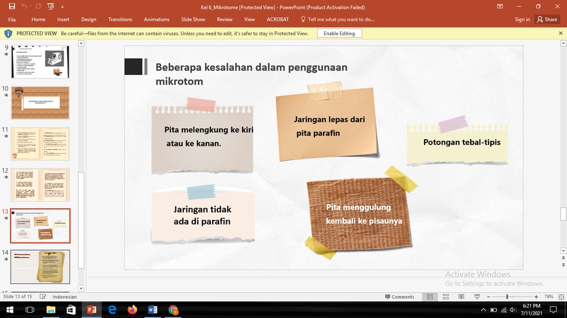
Task: Click Start From Beginning presentation icon
Action: click(x=51, y=6)
